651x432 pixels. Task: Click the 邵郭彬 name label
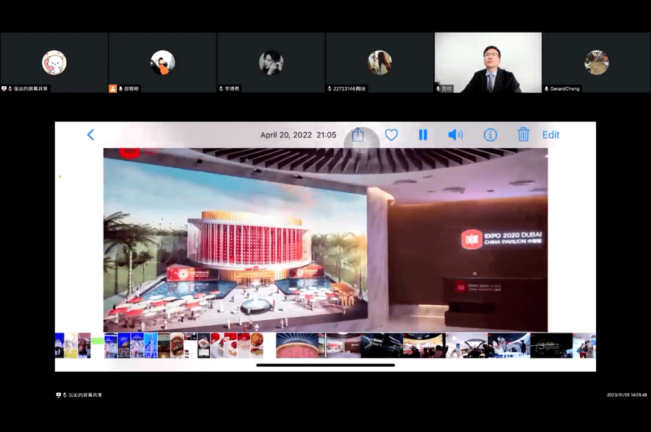(131, 89)
